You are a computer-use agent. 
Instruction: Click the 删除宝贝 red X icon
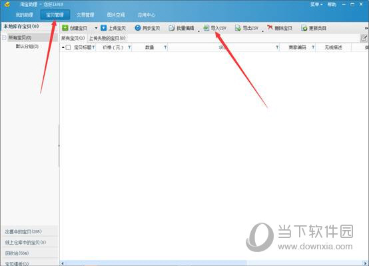[270, 28]
